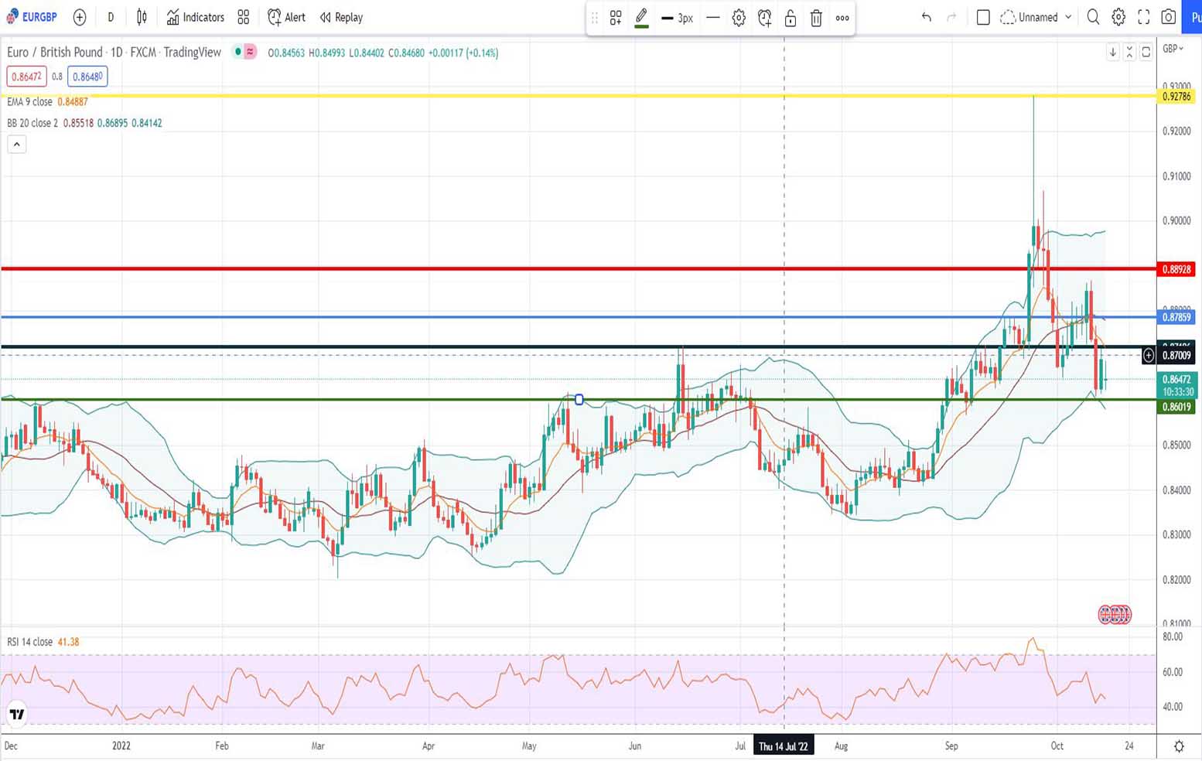Toggle fullscreen mode
Viewport: 1202px width, 761px height.
1143,17
